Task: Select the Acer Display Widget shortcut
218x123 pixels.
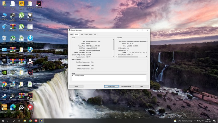Action: click(30, 17)
